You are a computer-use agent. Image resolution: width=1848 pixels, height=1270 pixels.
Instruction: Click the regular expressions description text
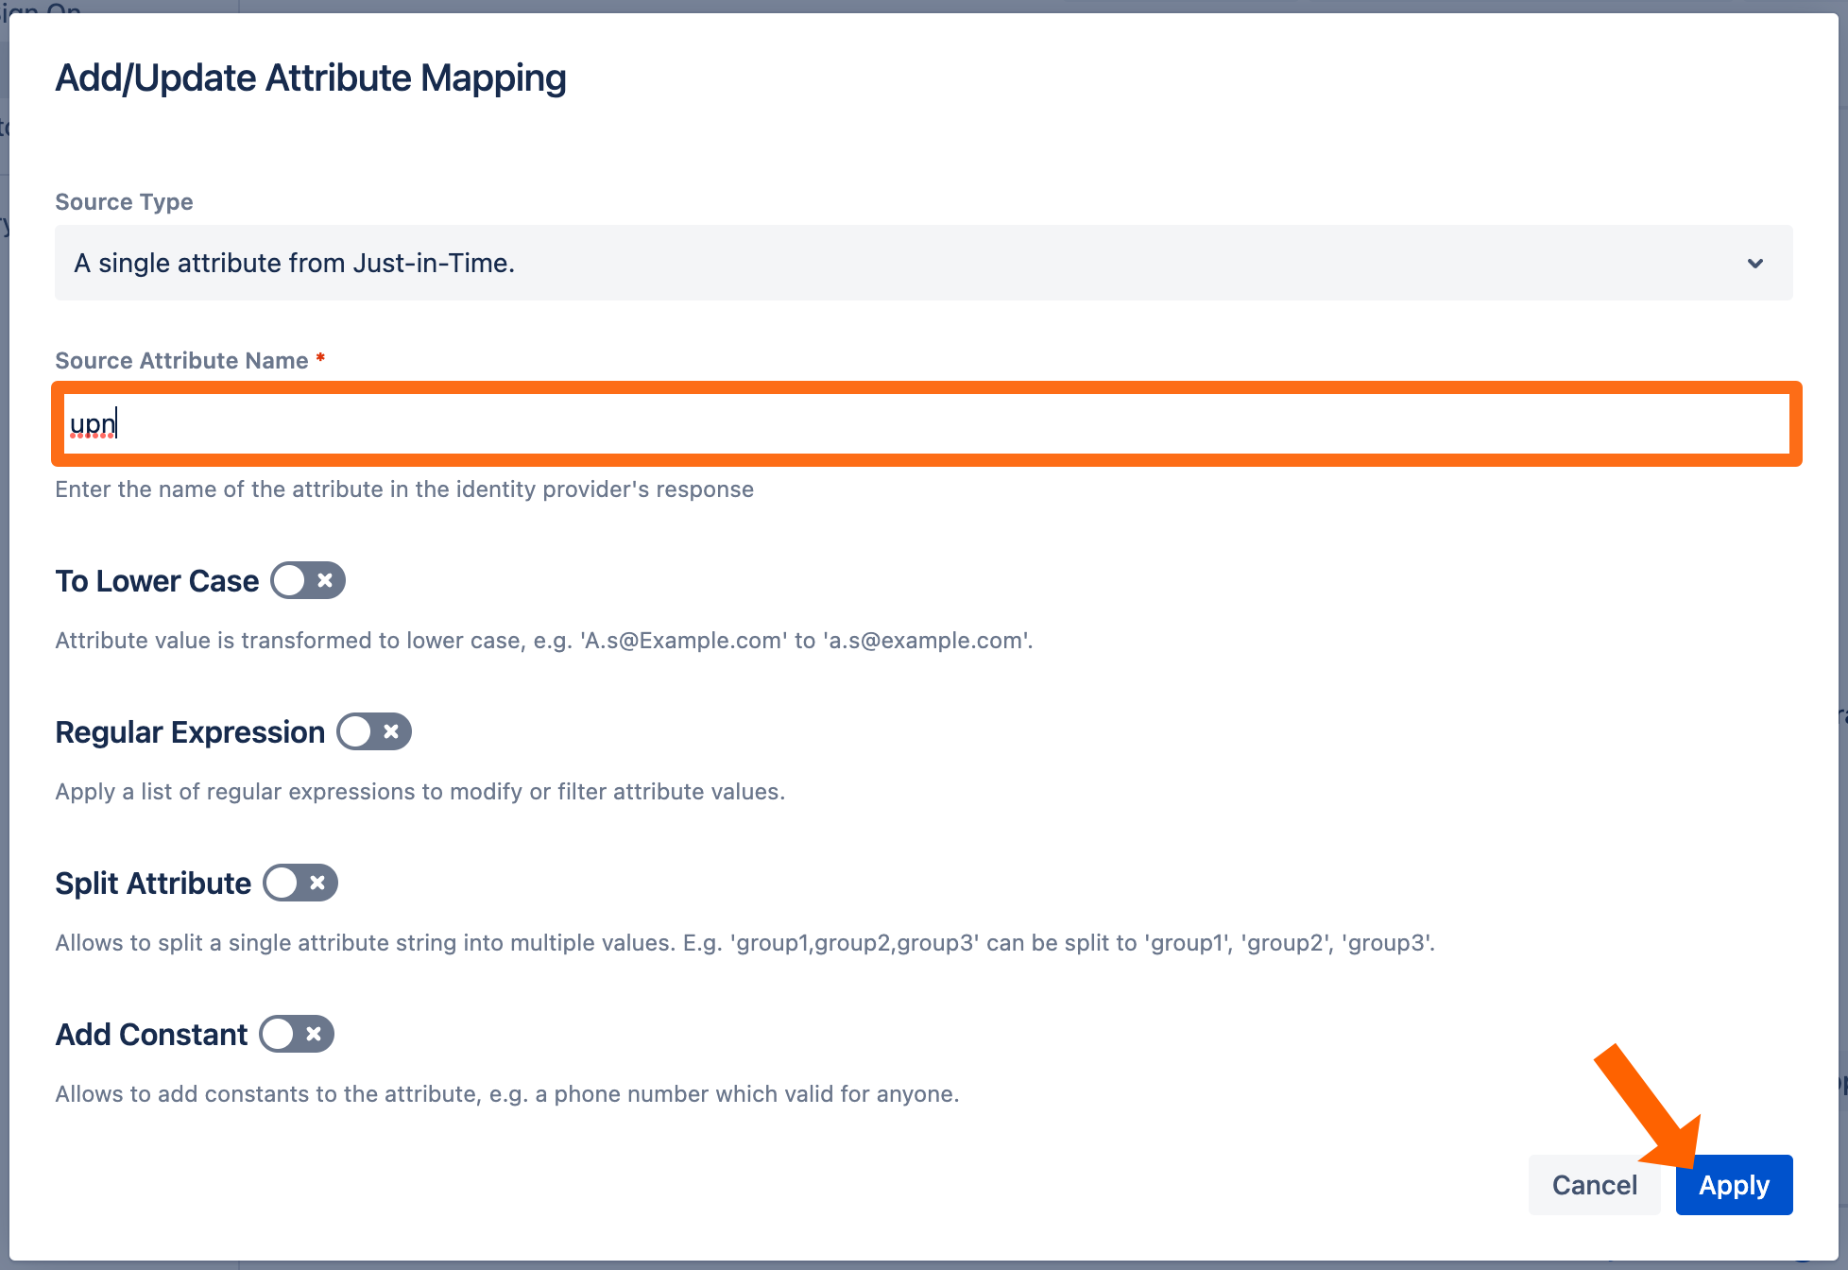pos(420,792)
